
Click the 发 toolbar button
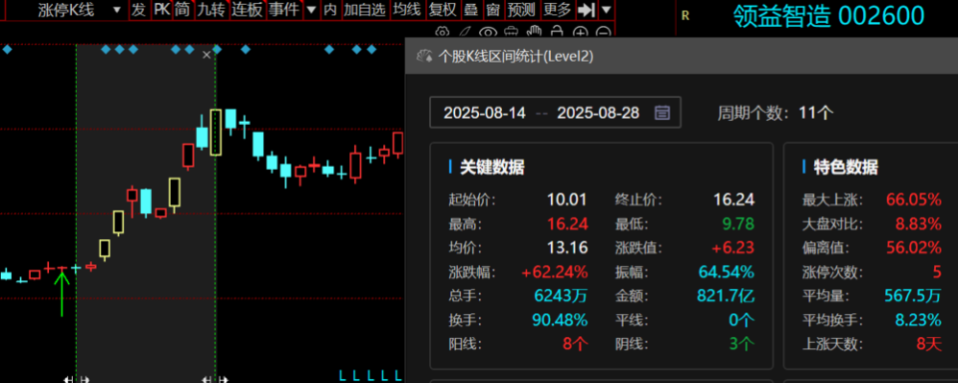[139, 10]
